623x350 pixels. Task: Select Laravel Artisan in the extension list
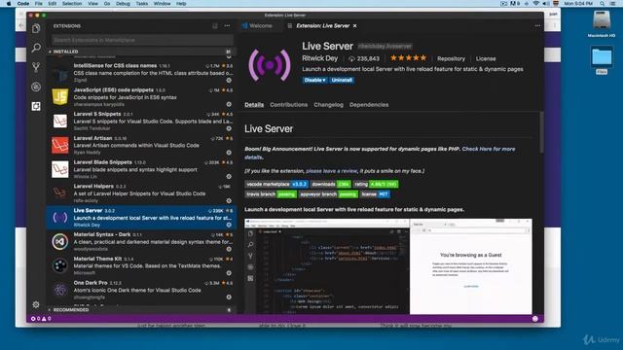(x=141, y=145)
